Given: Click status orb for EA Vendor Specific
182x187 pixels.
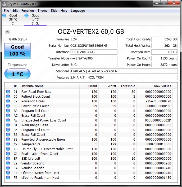Looking at the screenshot, I should click(8, 168).
